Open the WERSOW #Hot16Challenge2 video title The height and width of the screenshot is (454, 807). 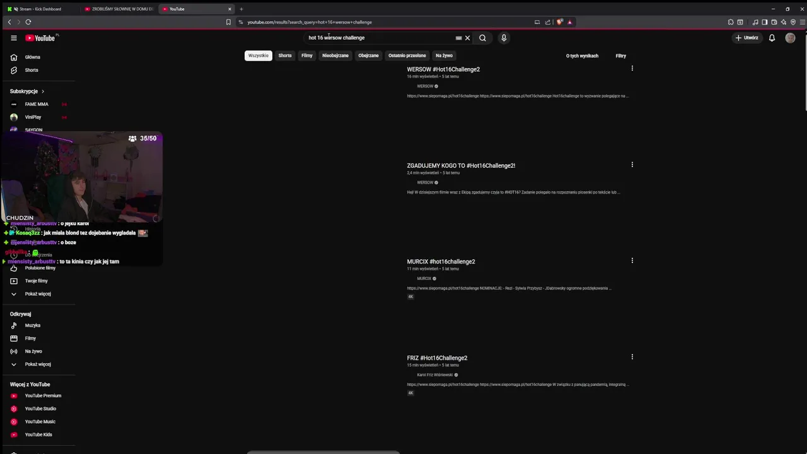(443, 69)
